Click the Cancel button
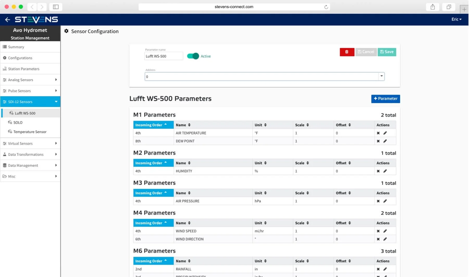Screen dimensions: 469x277 (x=366, y=52)
